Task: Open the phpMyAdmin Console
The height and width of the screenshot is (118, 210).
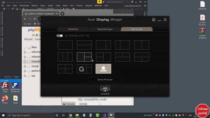Action: pos(69,104)
